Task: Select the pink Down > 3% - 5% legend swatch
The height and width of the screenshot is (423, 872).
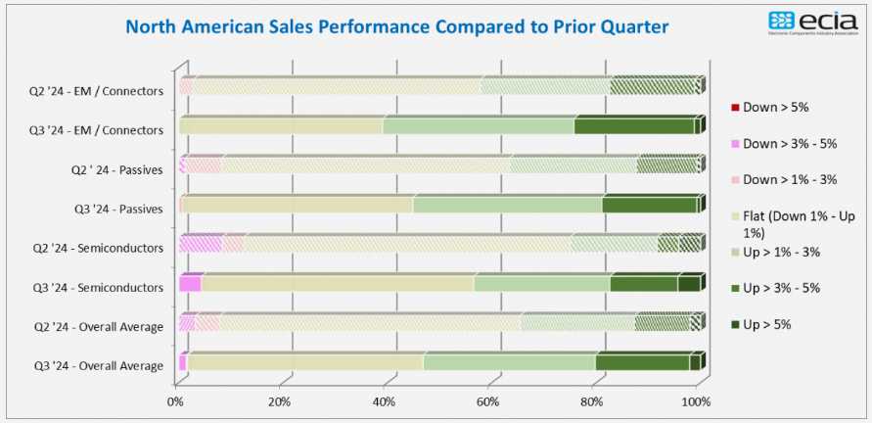Action: tap(735, 143)
